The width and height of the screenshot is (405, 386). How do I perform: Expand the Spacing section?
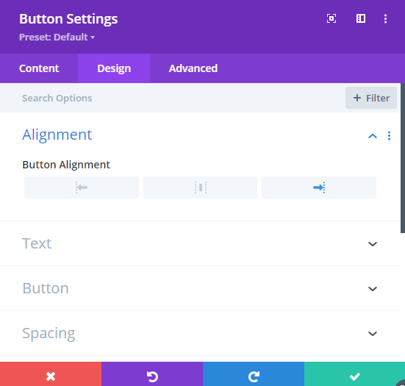tap(200, 333)
